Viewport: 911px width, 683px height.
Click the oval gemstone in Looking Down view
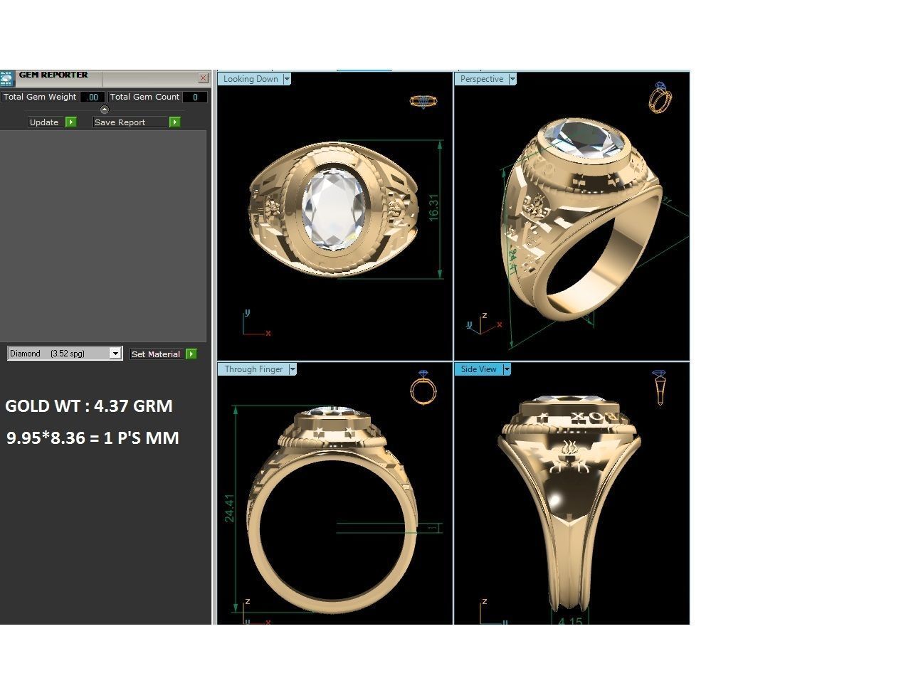click(x=335, y=209)
